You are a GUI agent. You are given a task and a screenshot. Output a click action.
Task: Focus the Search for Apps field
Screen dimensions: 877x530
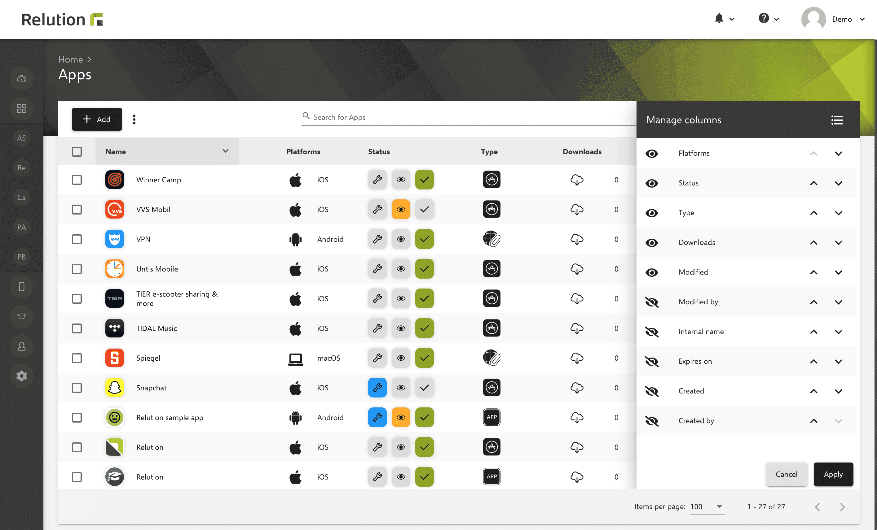coord(468,117)
